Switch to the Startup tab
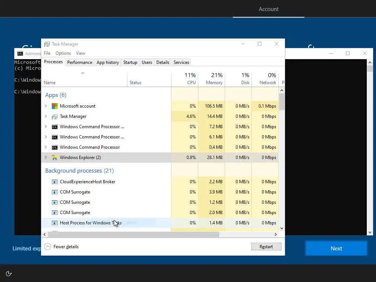The image size is (376, 282). coord(130,62)
